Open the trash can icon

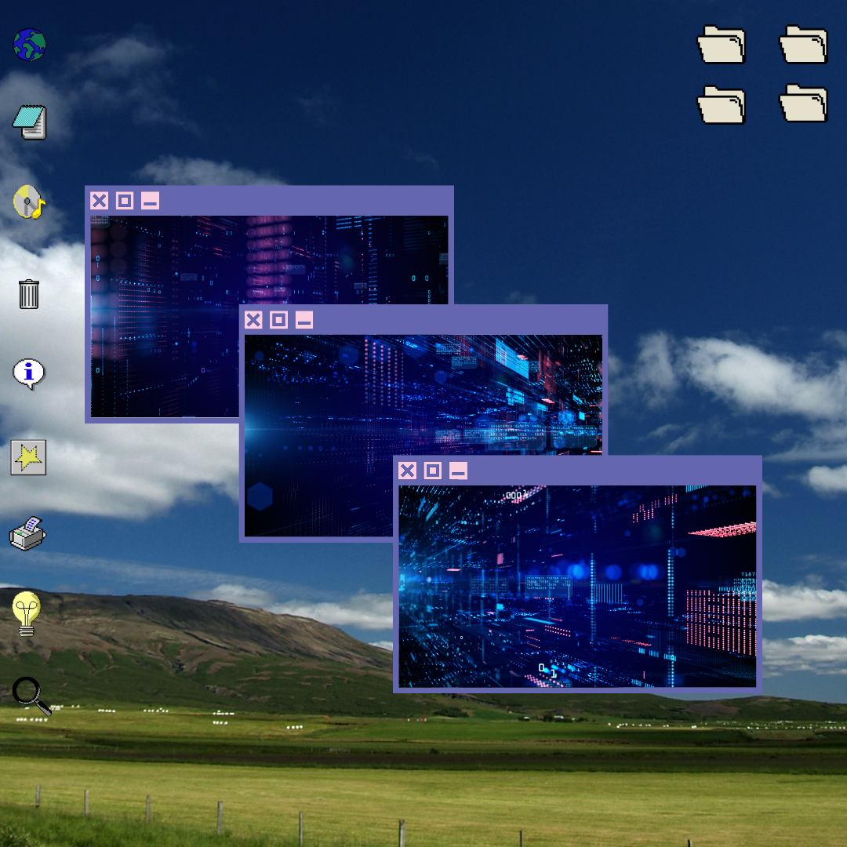click(x=29, y=294)
